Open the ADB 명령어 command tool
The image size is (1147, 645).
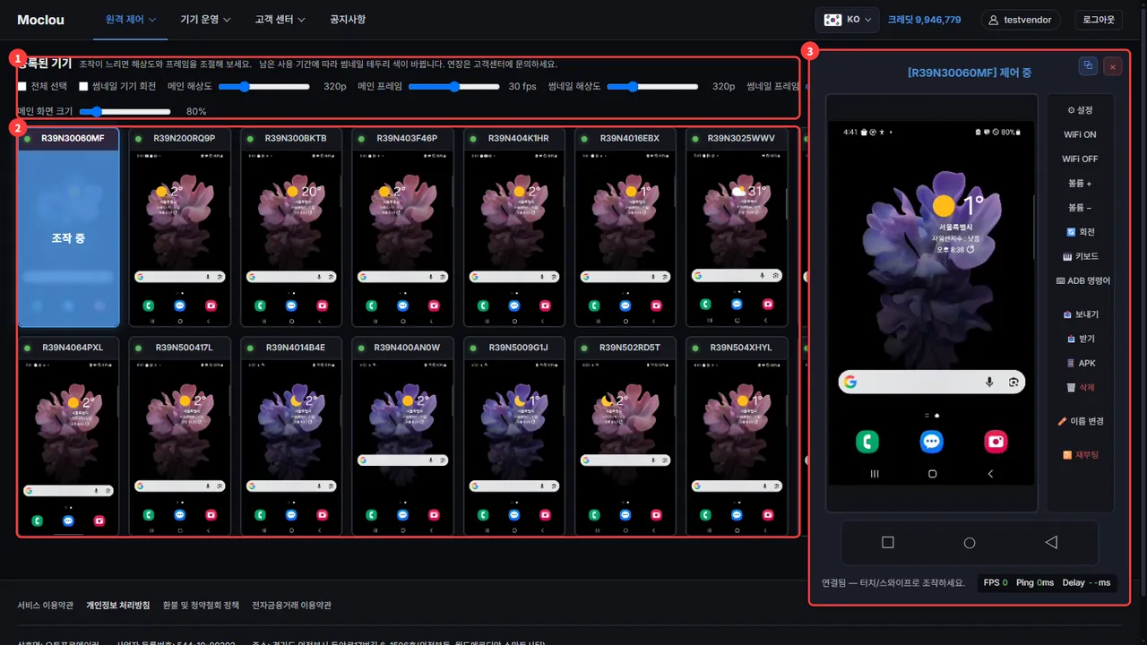point(1082,280)
